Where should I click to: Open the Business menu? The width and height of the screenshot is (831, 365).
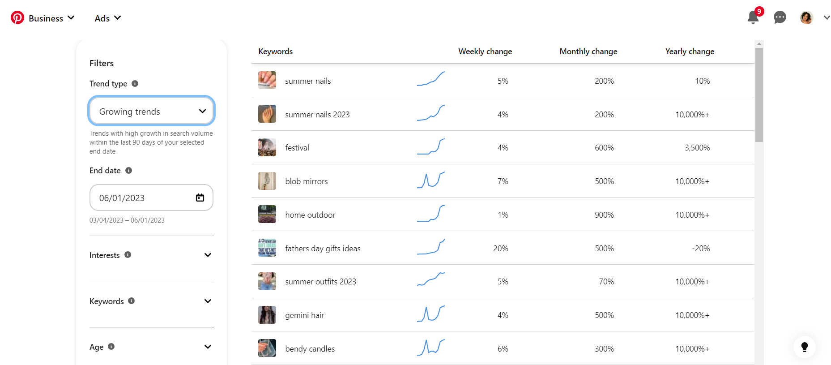pyautogui.click(x=51, y=18)
